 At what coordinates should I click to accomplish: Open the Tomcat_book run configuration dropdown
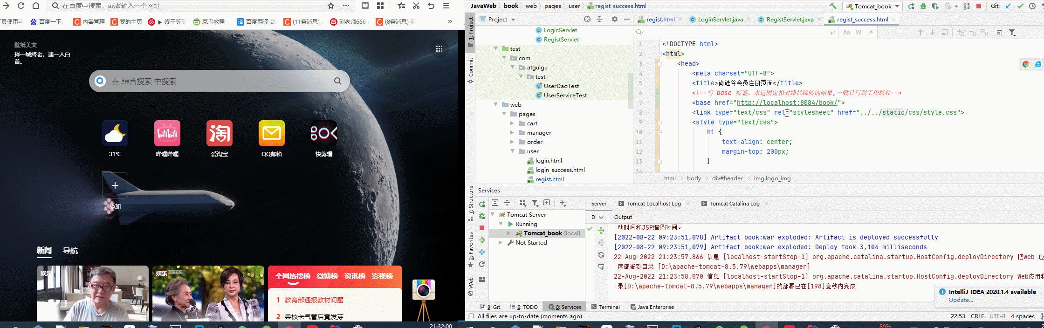click(x=872, y=6)
